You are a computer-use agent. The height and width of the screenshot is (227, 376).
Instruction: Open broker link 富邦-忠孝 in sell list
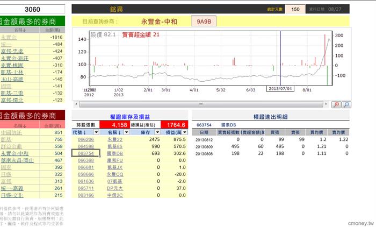[12, 51]
